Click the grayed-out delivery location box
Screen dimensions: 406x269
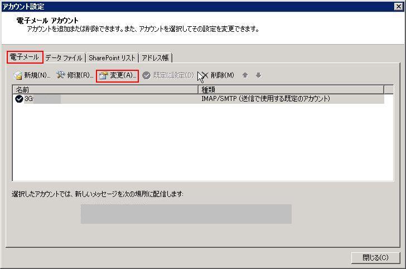[186, 214]
